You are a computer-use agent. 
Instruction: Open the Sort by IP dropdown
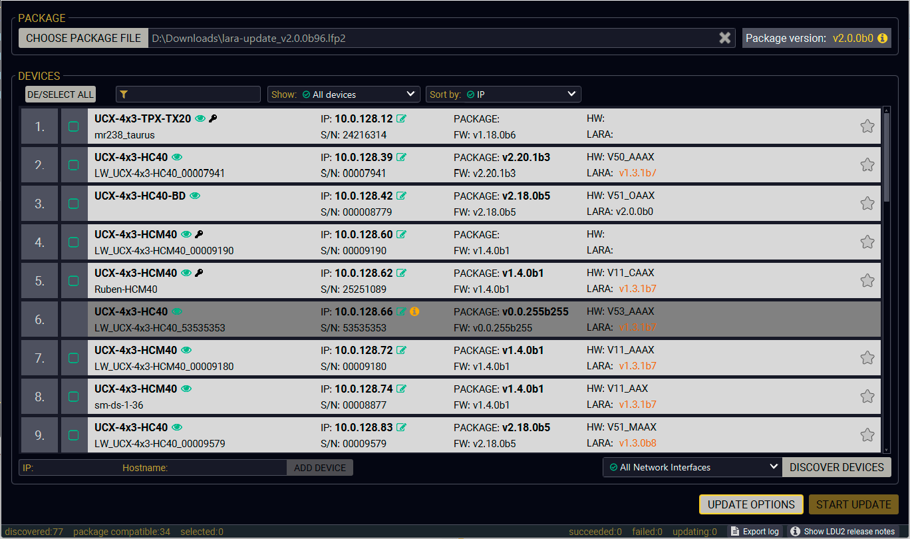[x=504, y=94]
